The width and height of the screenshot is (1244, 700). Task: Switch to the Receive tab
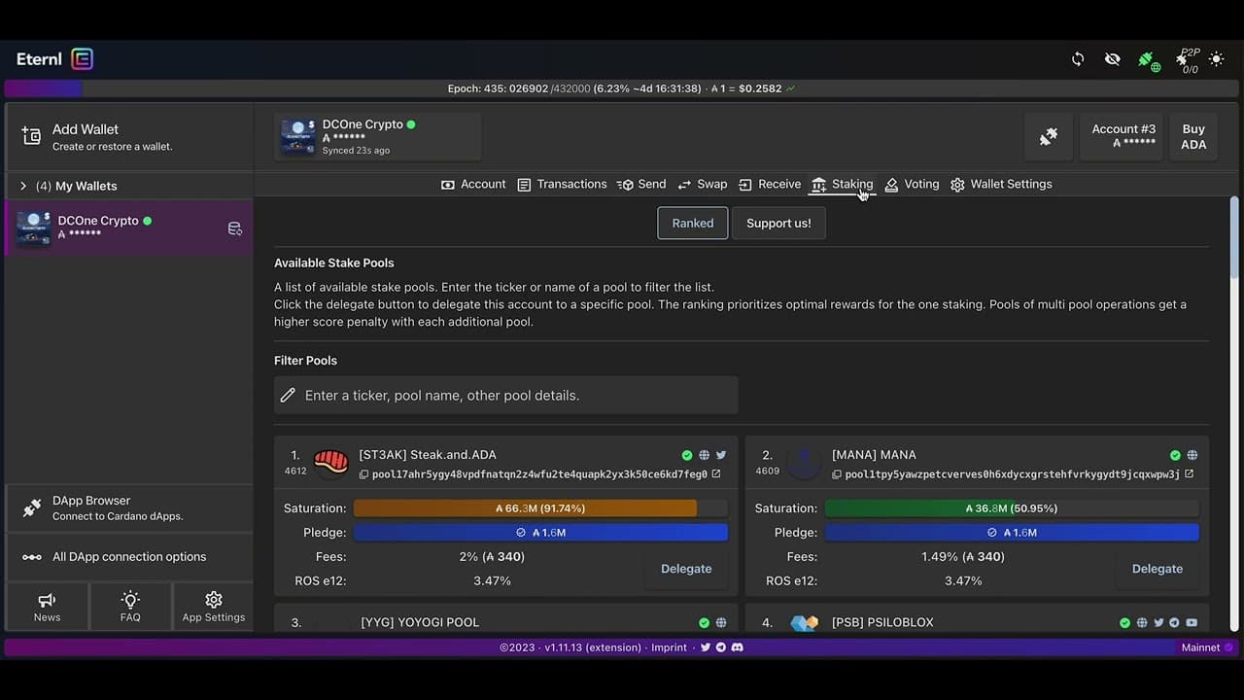click(x=770, y=184)
